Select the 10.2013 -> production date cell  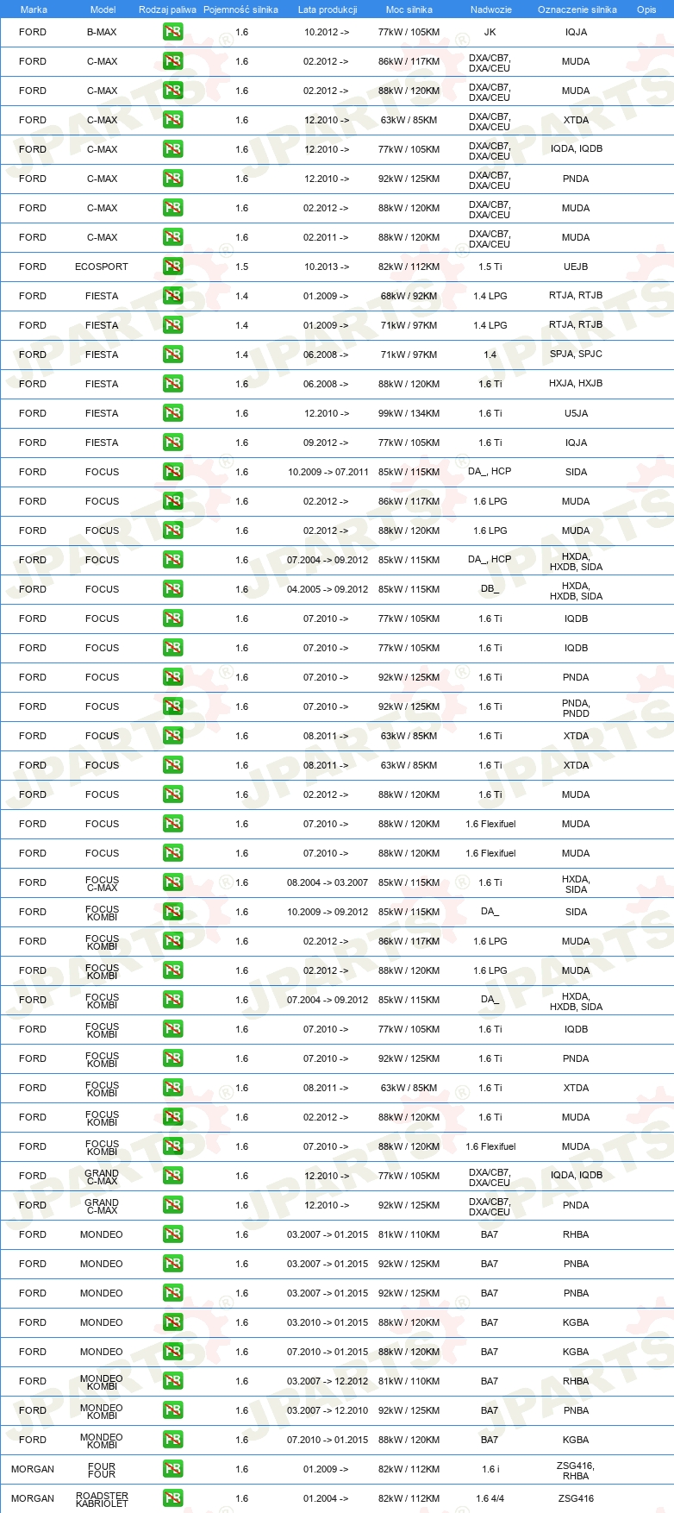click(x=327, y=267)
